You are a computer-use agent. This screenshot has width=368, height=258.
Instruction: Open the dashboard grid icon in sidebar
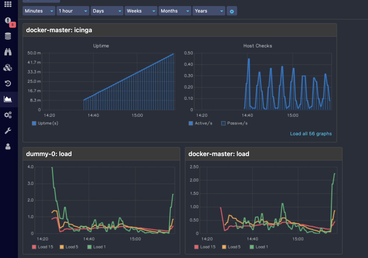pyautogui.click(x=8, y=4)
